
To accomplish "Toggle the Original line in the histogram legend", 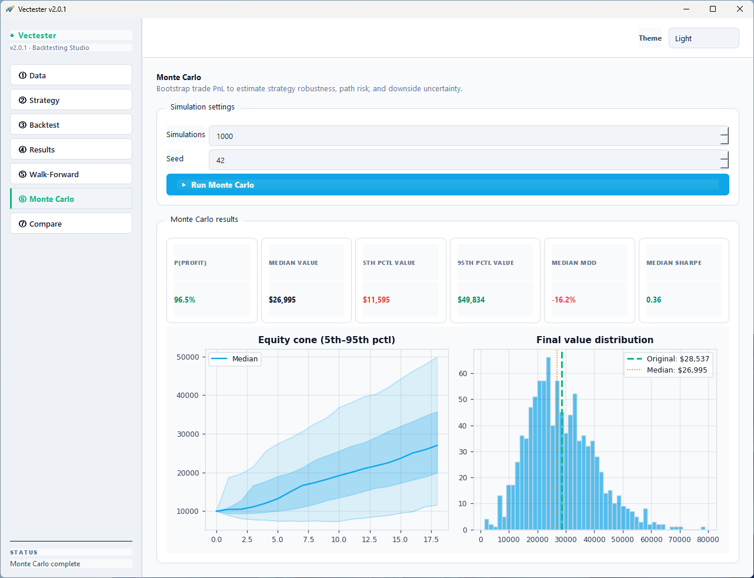I will (668, 358).
